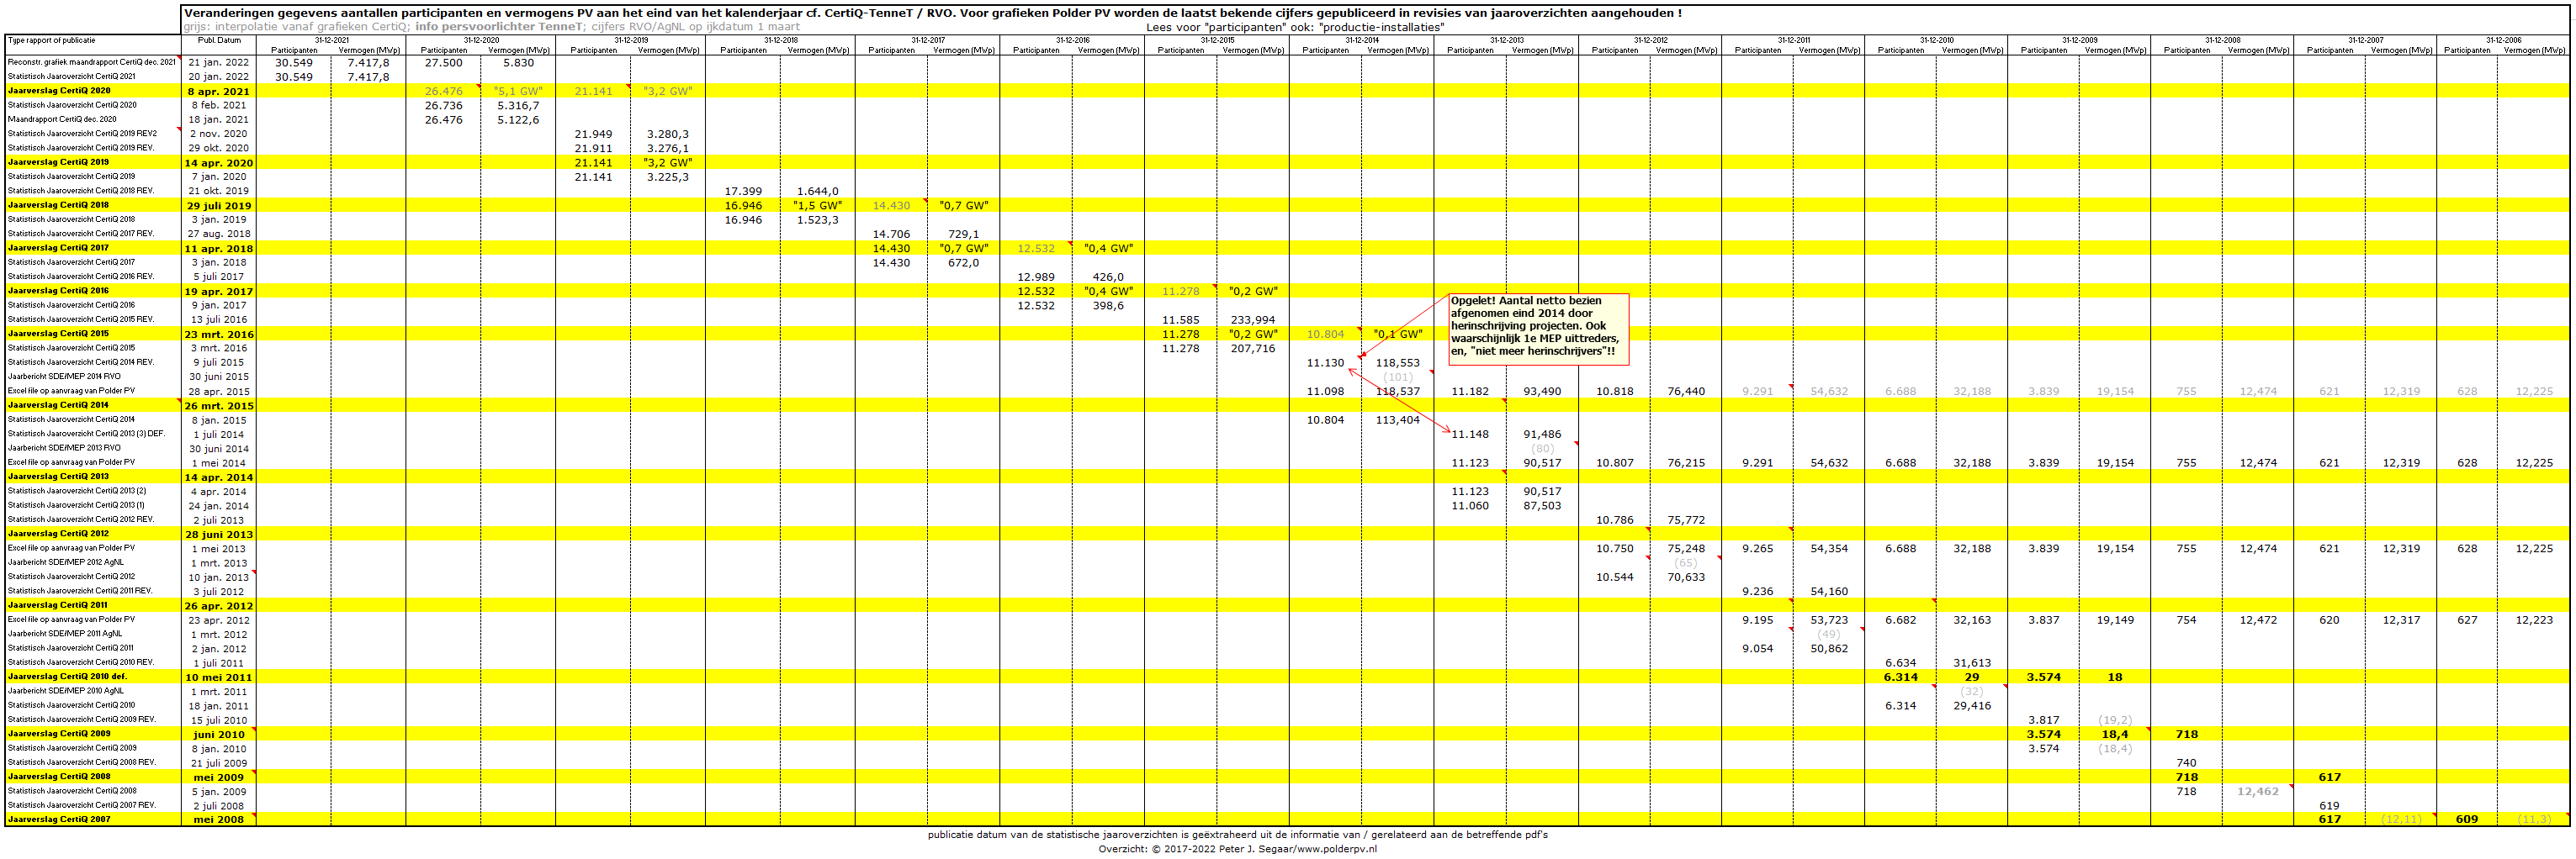Click the bold date "8 apr. 2021"
This screenshot has width=2576, height=859.
point(219,91)
